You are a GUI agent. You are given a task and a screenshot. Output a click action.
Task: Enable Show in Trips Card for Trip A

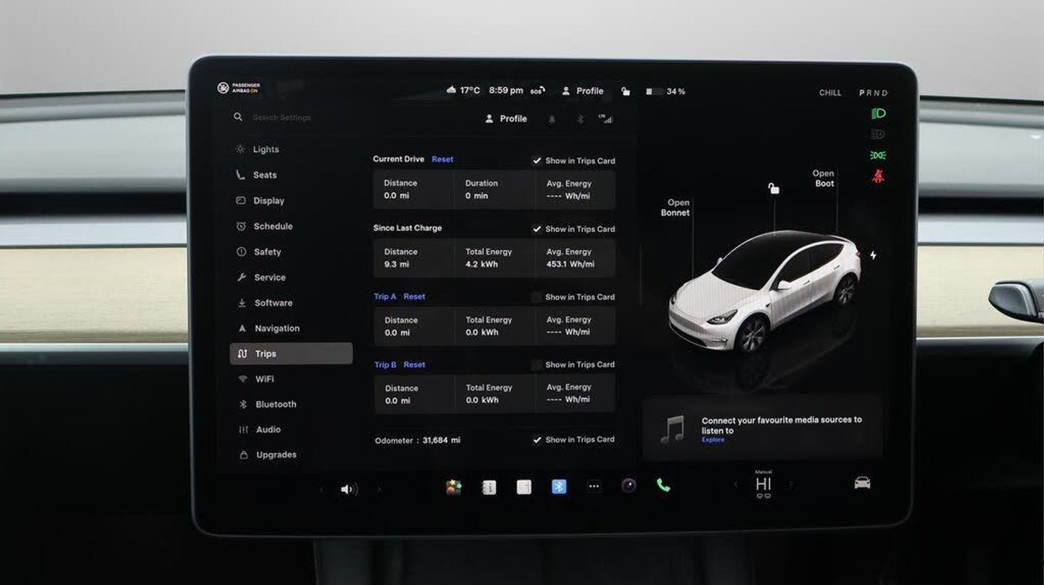(537, 297)
